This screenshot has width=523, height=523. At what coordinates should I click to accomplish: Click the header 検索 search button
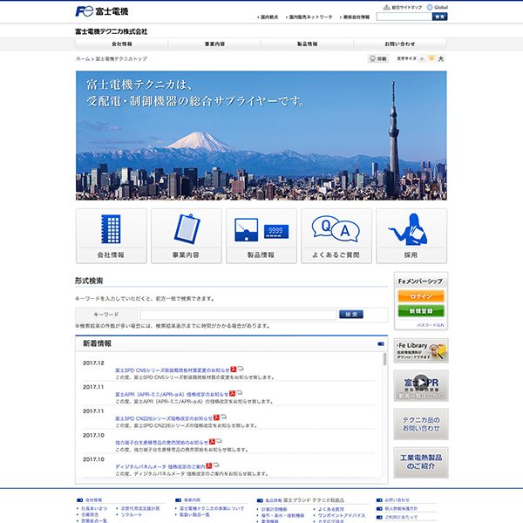439,17
